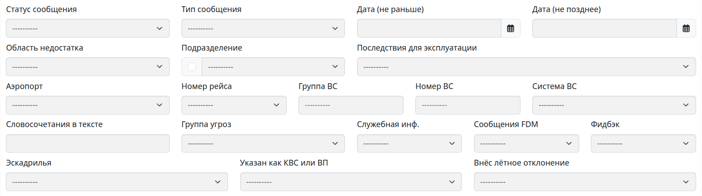The width and height of the screenshot is (702, 196).
Task: Open the Система ВС dropdown
Action: tap(614, 105)
